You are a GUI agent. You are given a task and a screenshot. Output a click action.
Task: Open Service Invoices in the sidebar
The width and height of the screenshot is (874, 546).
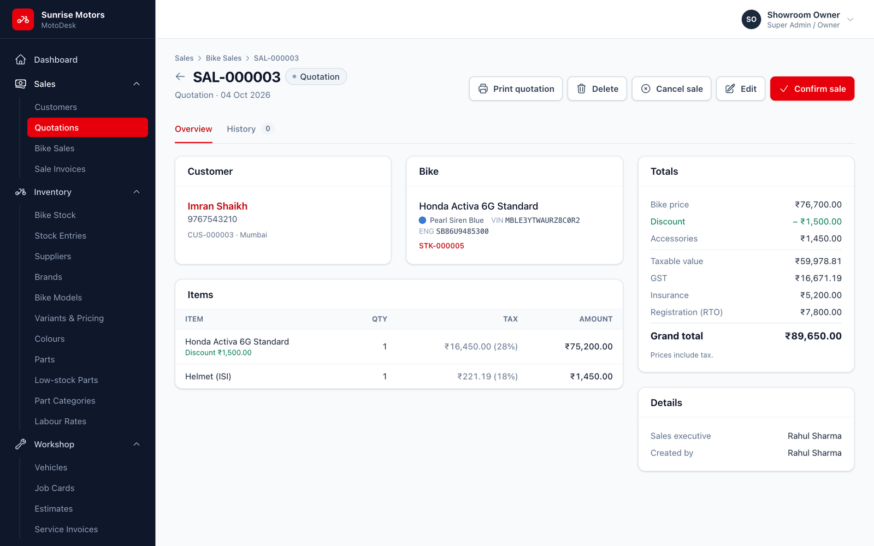87,529
